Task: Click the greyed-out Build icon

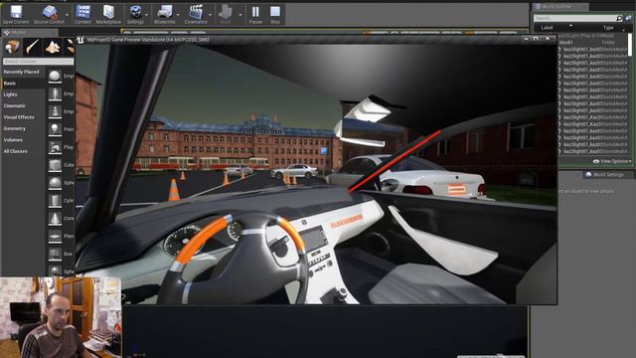Action: pos(226,14)
